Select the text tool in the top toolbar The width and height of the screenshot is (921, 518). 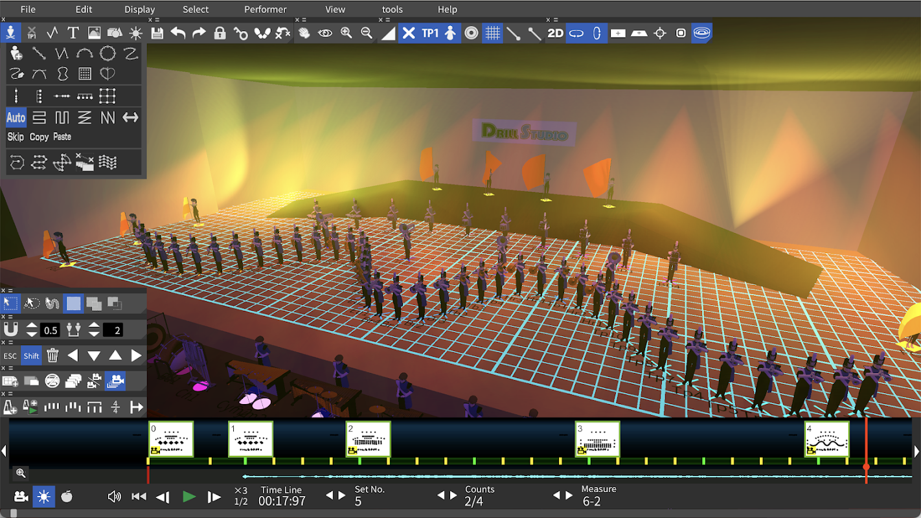[73, 33]
